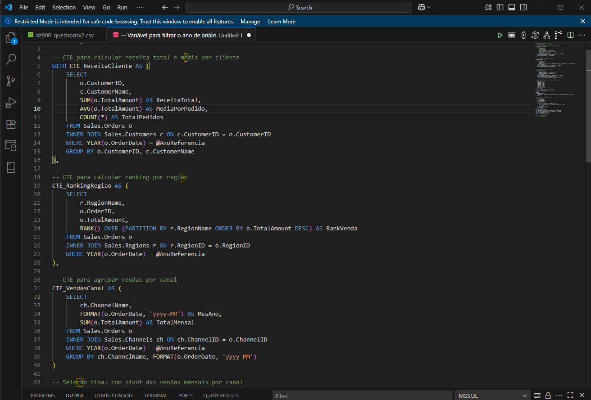Click the Manage link in Restricted Mode banner
Screen dimensions: 591x400
point(250,22)
